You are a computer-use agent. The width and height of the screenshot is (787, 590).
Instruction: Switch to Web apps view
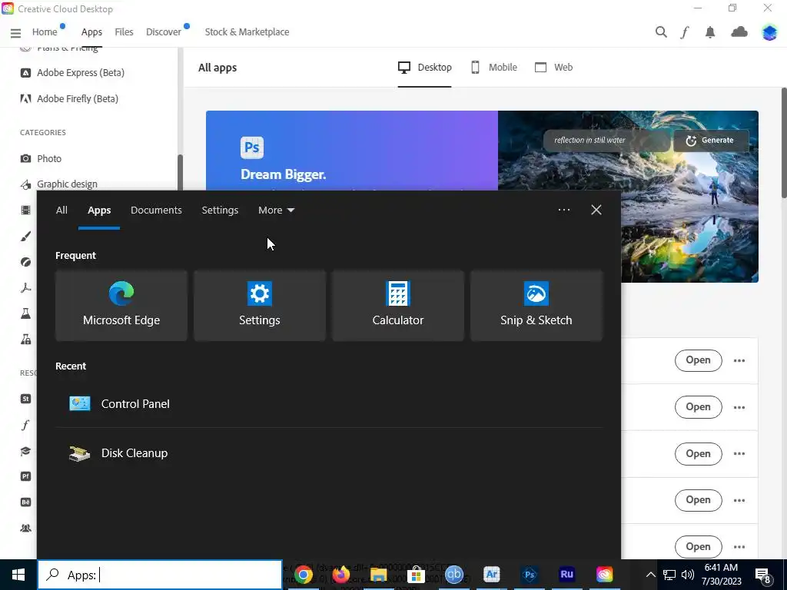[x=553, y=68]
